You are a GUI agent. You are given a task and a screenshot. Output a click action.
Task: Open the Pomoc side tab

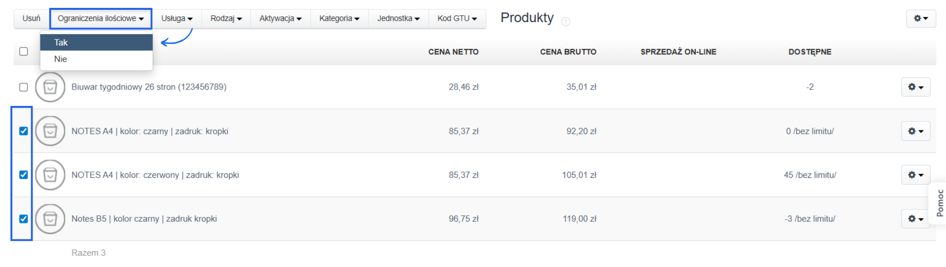pos(940,203)
